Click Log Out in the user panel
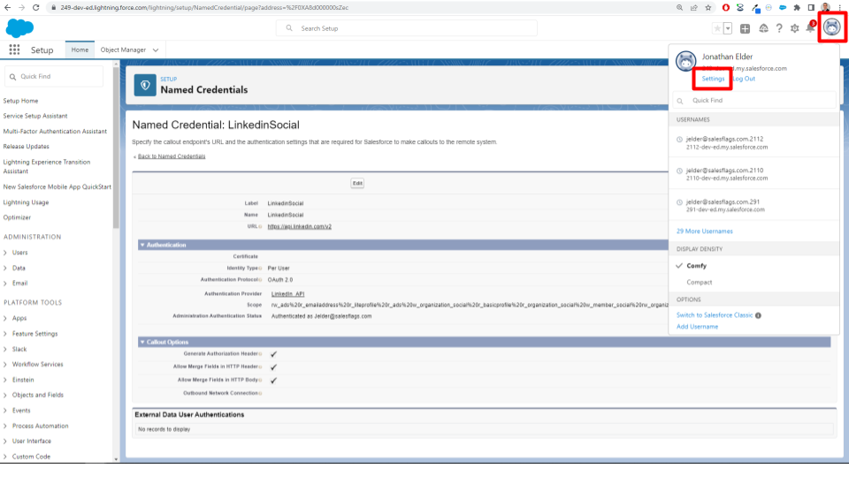The width and height of the screenshot is (849, 477). [745, 79]
